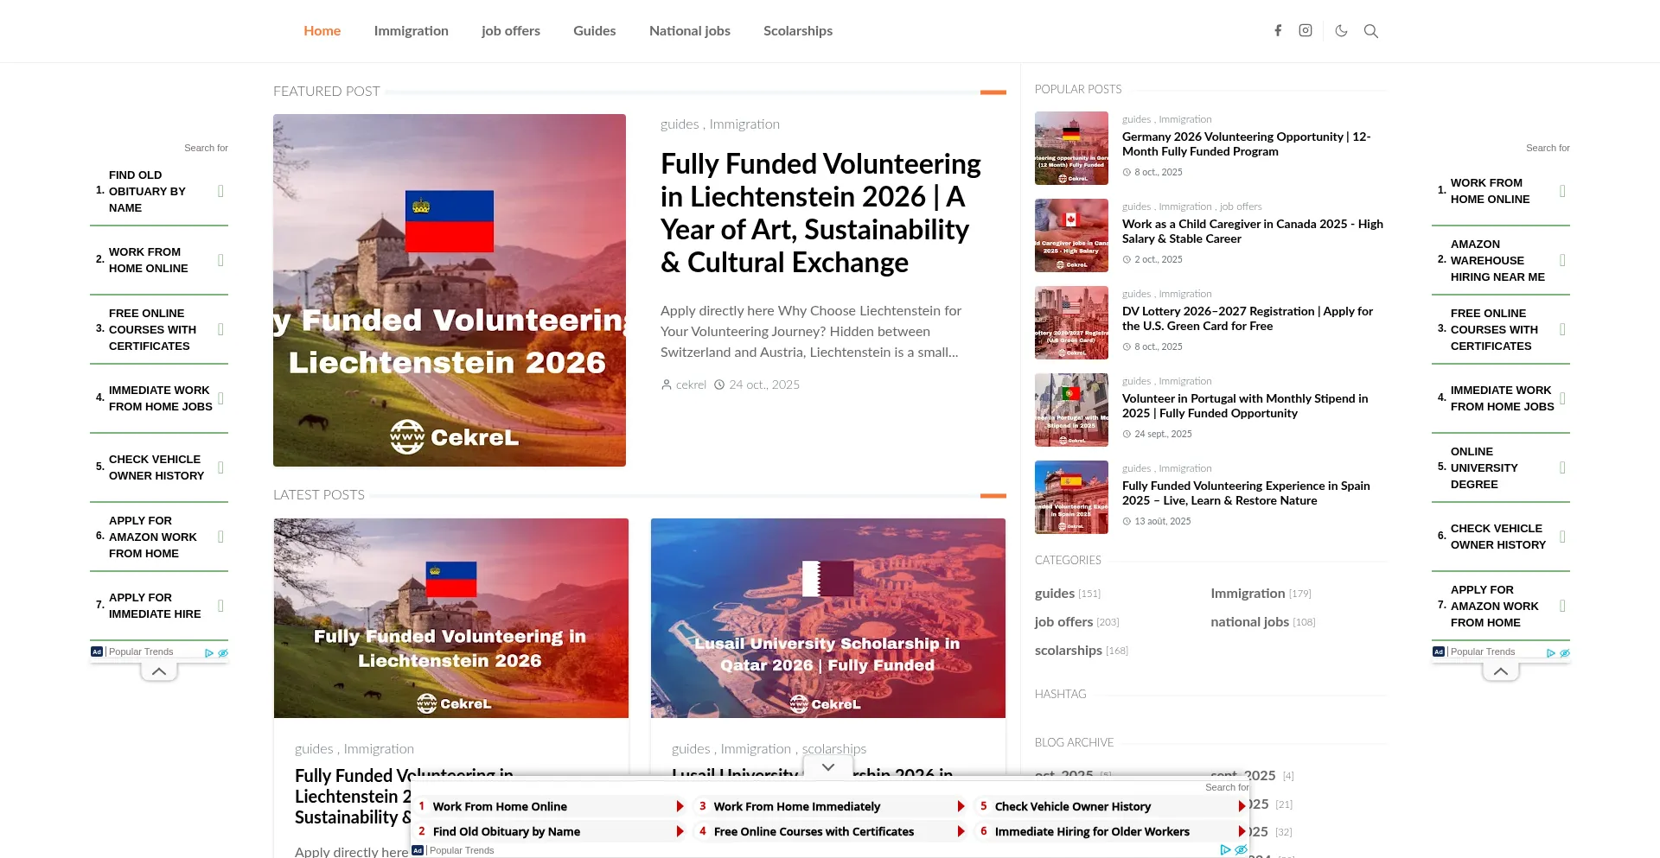Click the Ad badge in bottom banner ad
Image resolution: width=1660 pixels, height=858 pixels.
pyautogui.click(x=418, y=850)
